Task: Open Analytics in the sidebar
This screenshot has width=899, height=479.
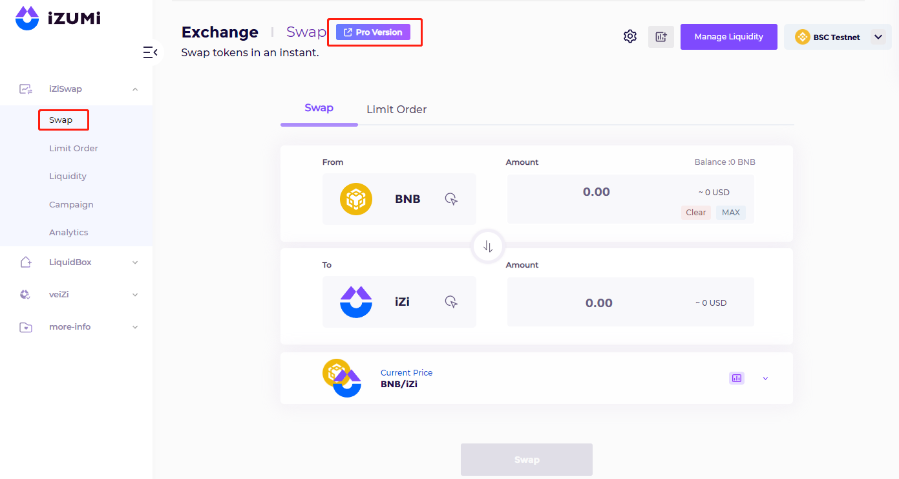Action: click(x=69, y=232)
